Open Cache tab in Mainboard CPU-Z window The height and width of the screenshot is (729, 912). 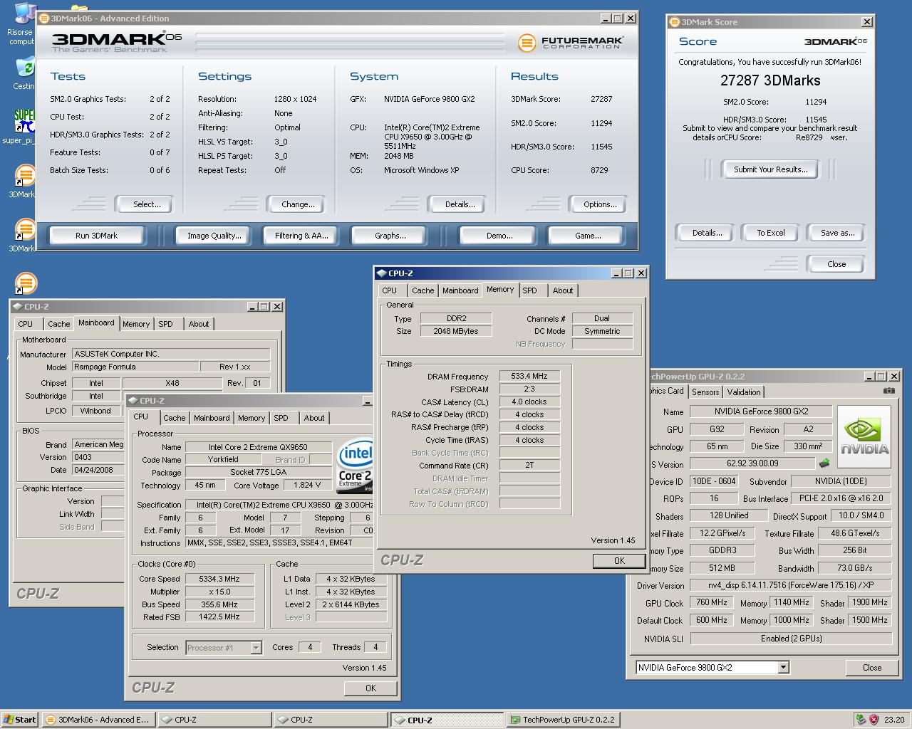pyautogui.click(x=58, y=324)
